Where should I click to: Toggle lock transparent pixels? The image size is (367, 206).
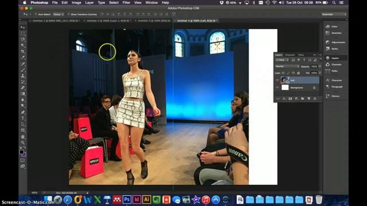[x=283, y=73]
